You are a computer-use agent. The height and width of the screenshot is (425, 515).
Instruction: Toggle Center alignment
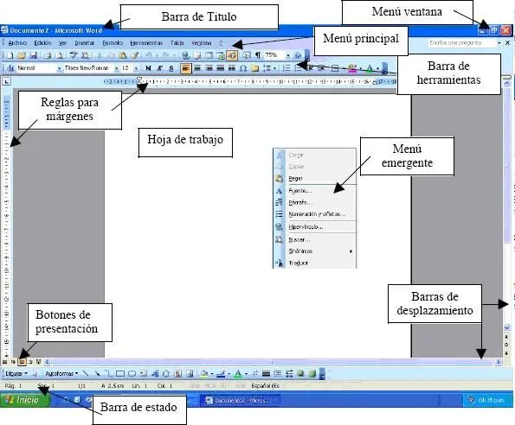[x=197, y=68]
